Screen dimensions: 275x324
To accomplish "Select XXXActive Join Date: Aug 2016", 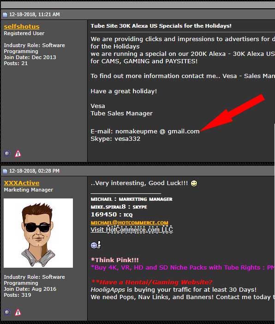I will (30, 289).
